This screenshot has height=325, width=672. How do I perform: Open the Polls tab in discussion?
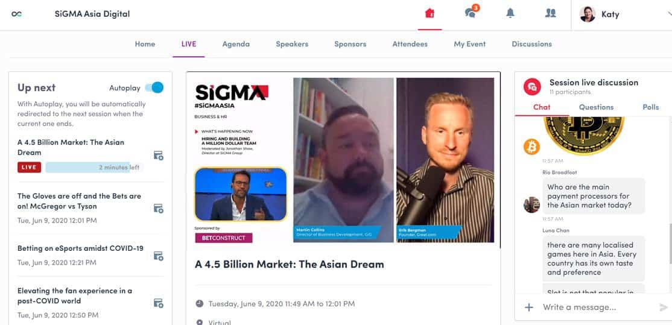coord(650,107)
